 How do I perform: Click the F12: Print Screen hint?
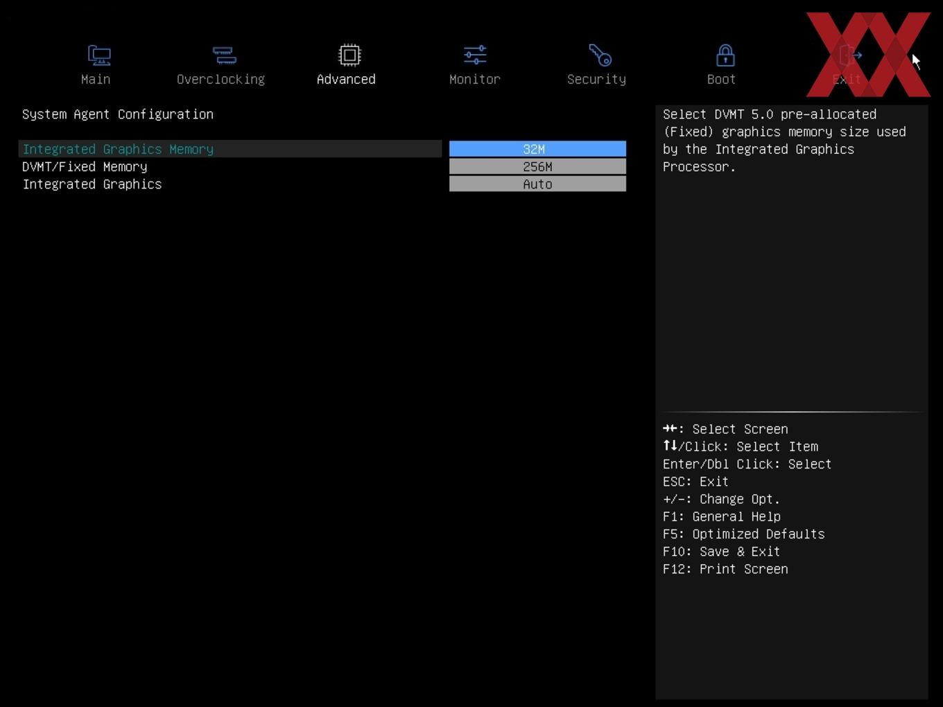pos(725,568)
